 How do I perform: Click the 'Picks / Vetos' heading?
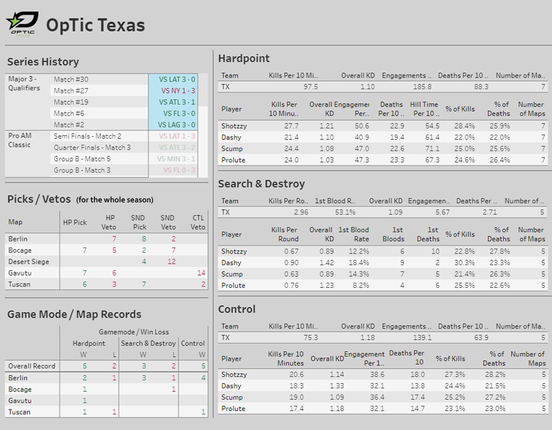pos(39,199)
